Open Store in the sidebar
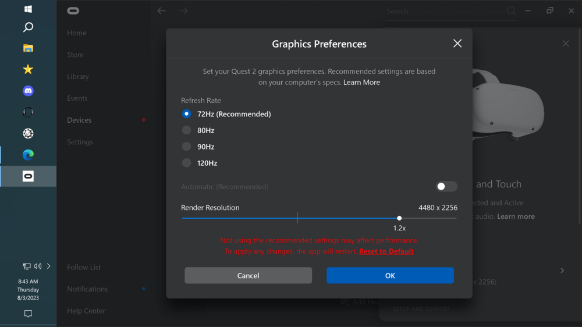This screenshot has width=582, height=327. (x=75, y=55)
